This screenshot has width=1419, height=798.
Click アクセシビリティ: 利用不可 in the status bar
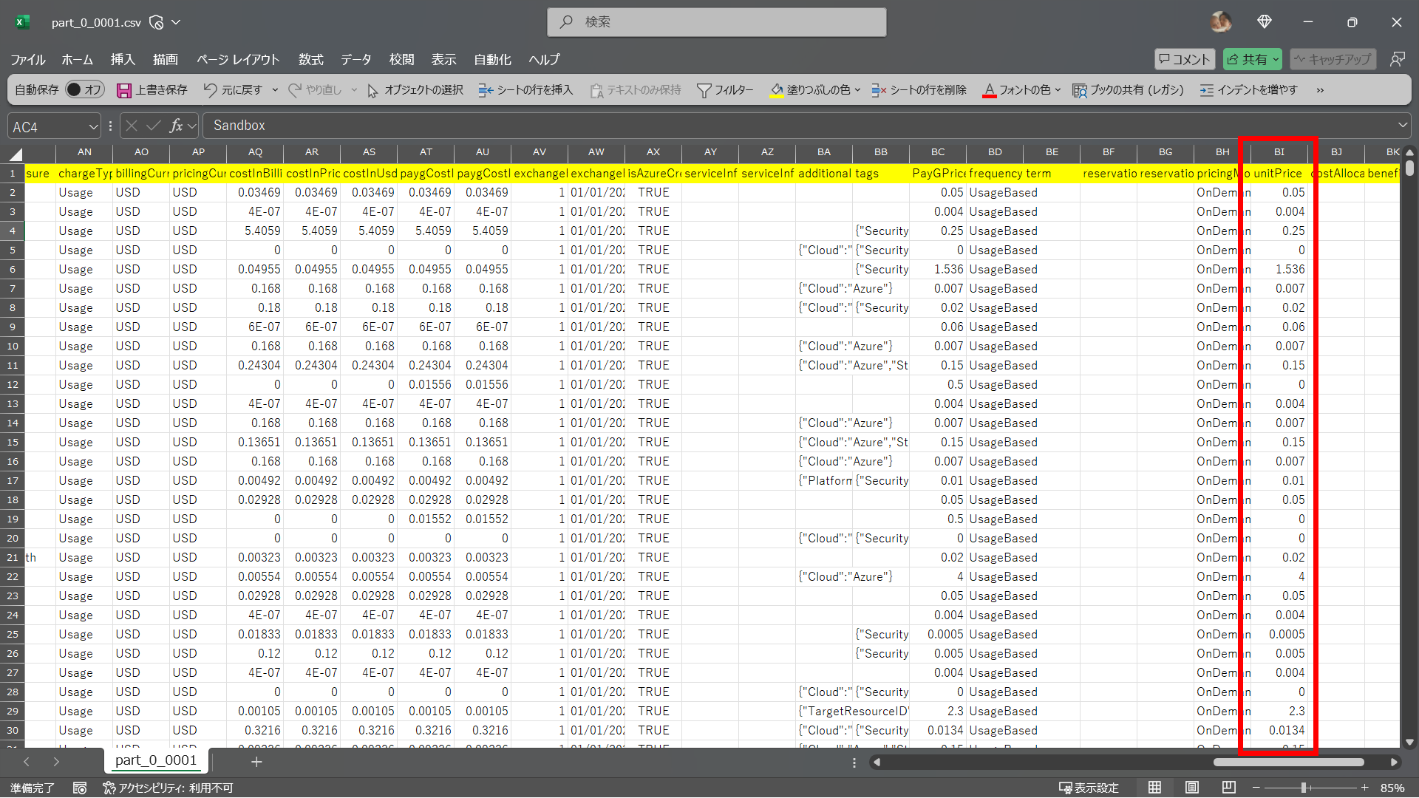pos(169,788)
